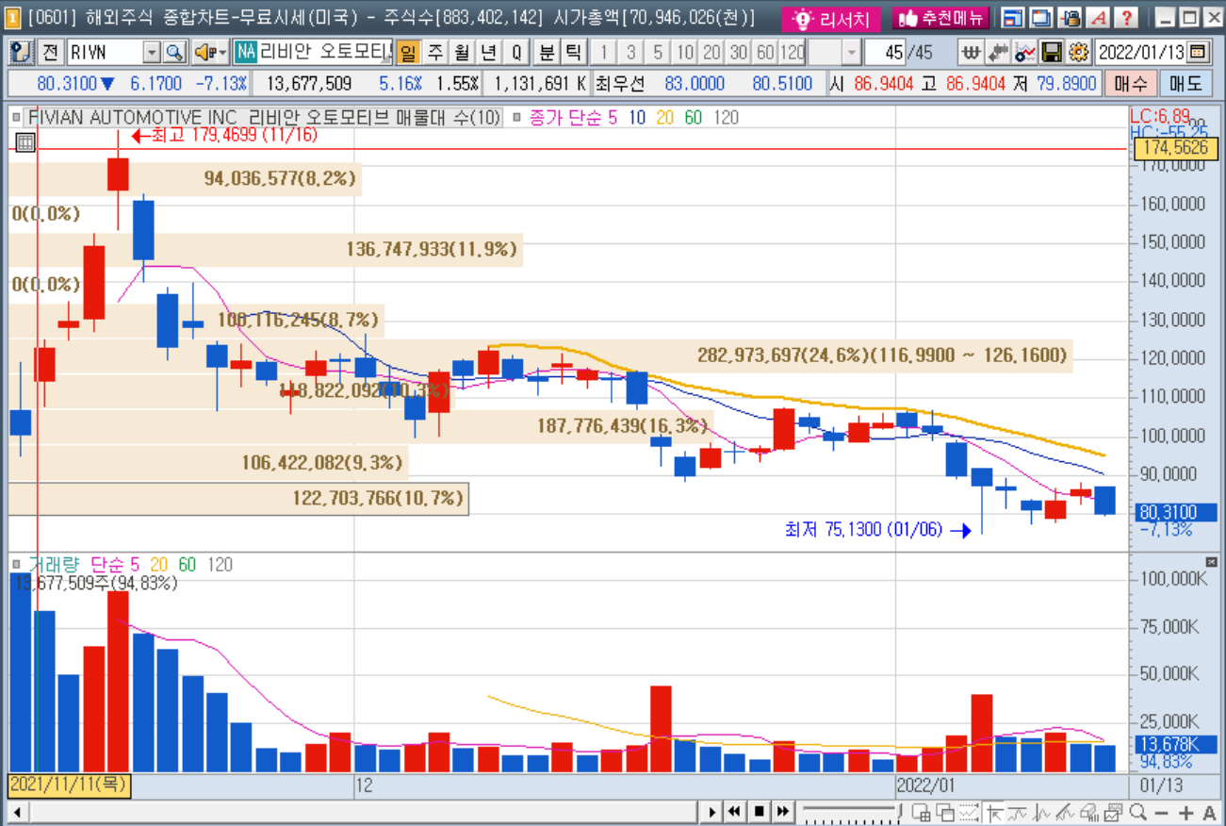The height and width of the screenshot is (826, 1226).
Task: Click the chart image save icon
Action: point(1114,812)
